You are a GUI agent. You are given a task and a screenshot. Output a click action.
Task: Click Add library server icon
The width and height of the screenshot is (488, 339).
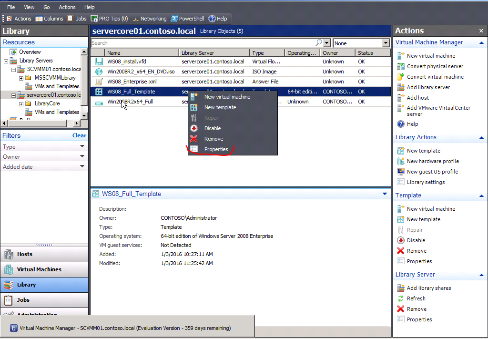(x=400, y=87)
